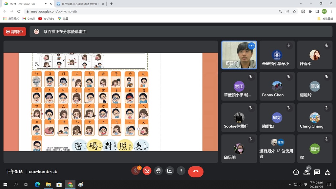Open chat with everyone icon

(x=317, y=172)
